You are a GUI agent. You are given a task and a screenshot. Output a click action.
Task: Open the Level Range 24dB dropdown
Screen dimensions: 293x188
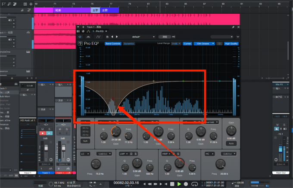point(176,44)
